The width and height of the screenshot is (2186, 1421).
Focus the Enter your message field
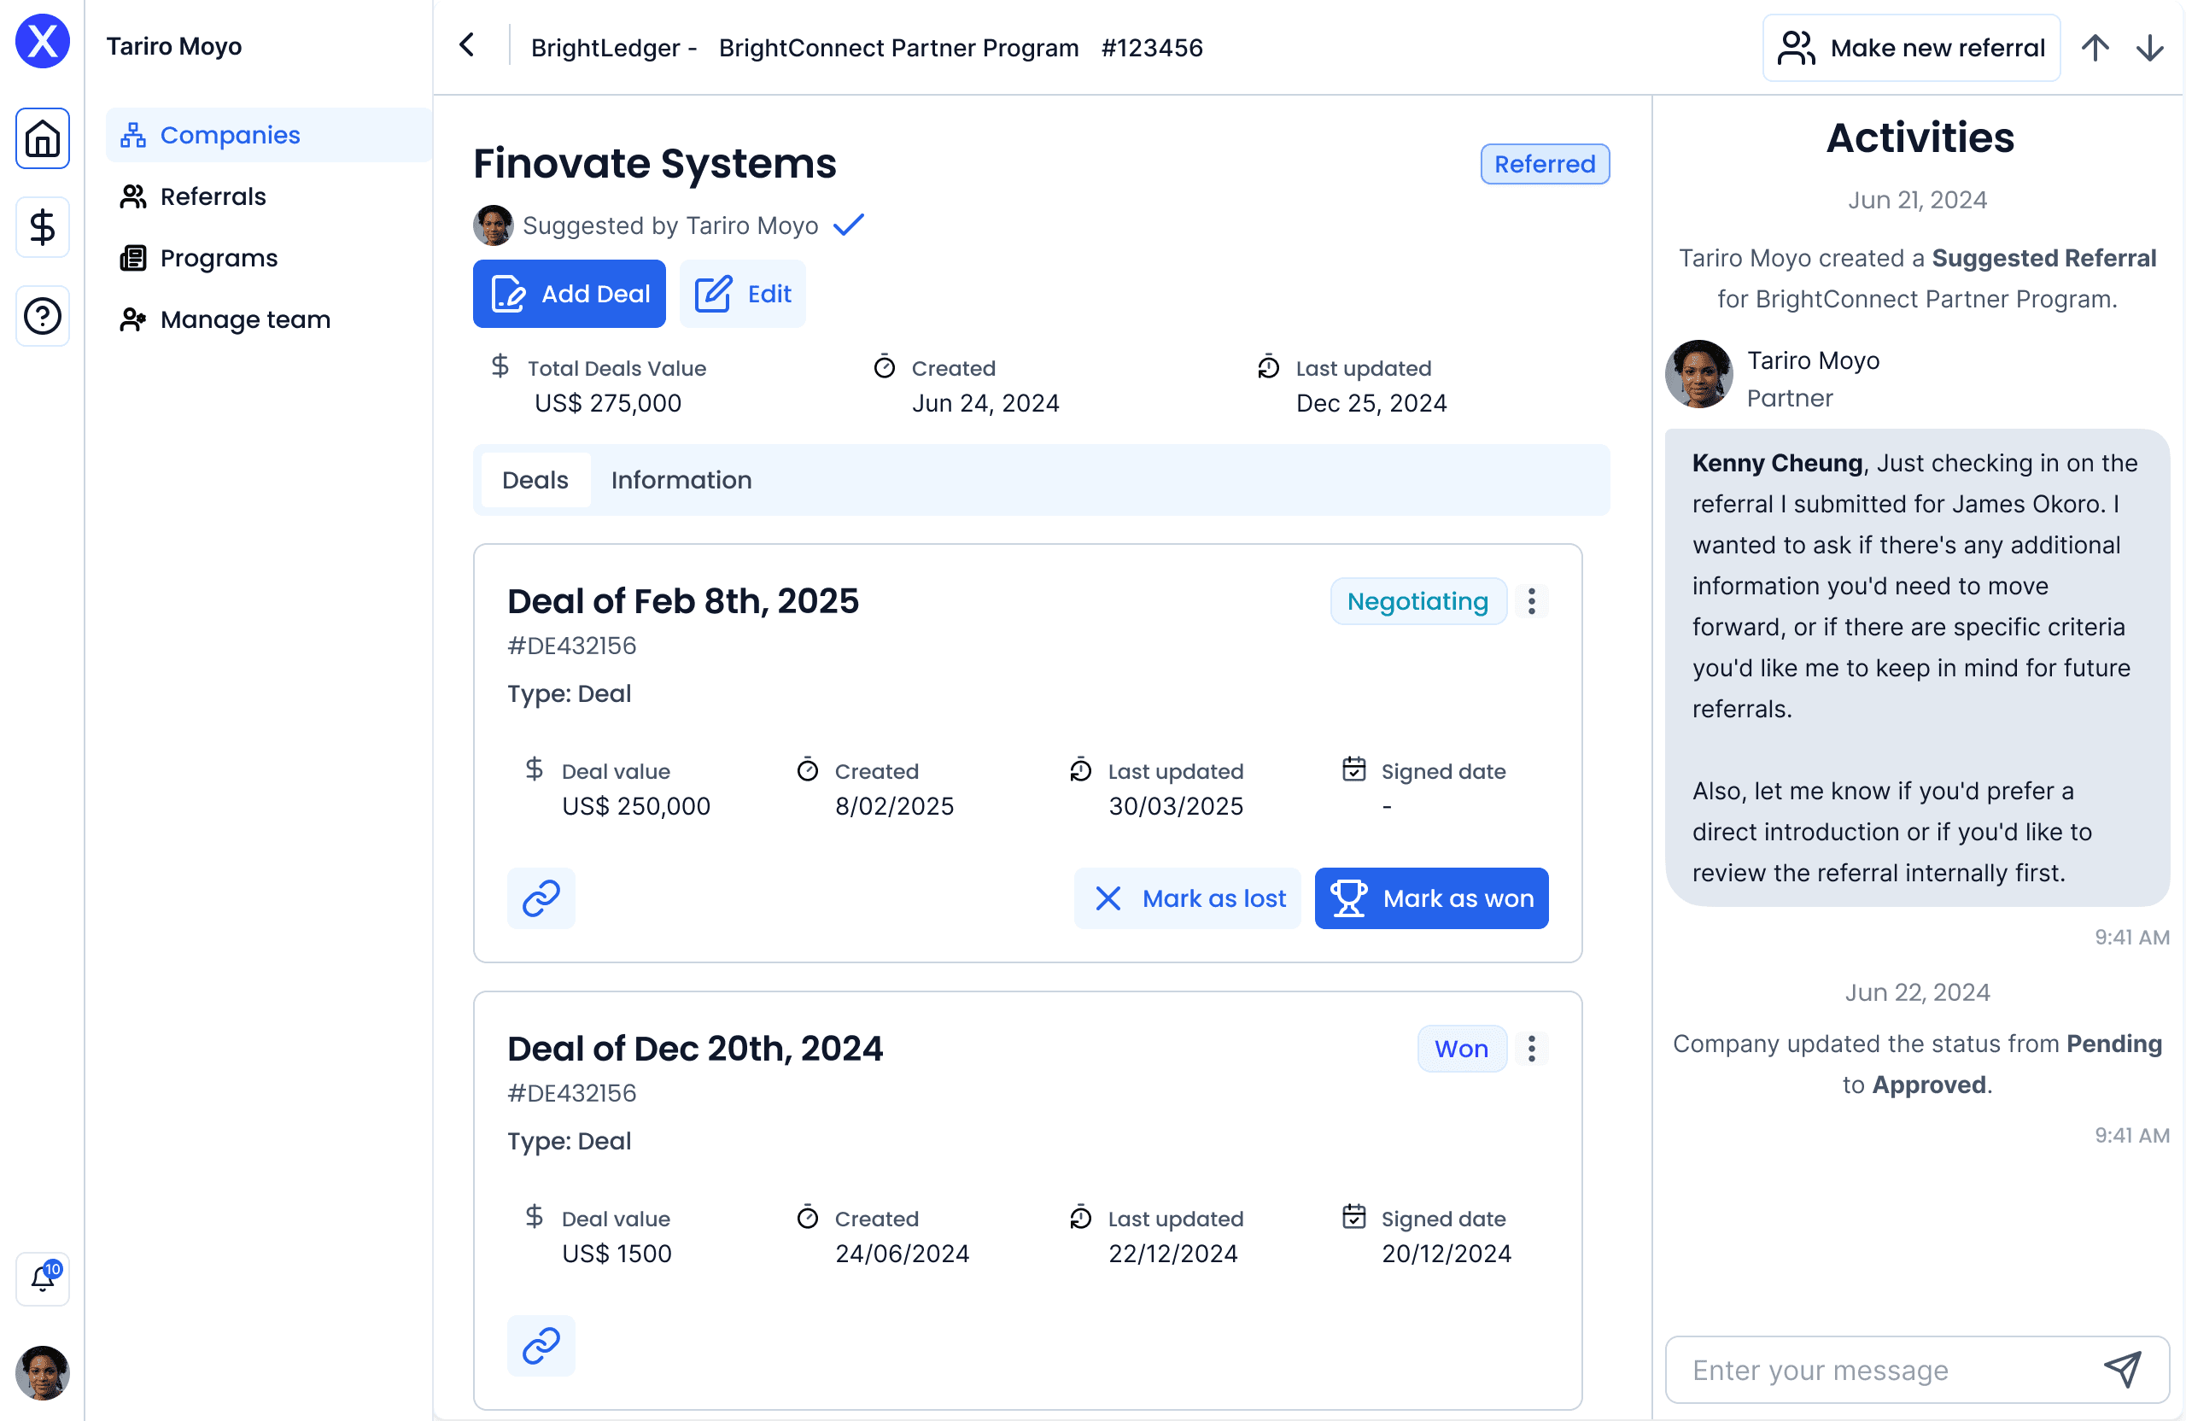coord(1883,1370)
